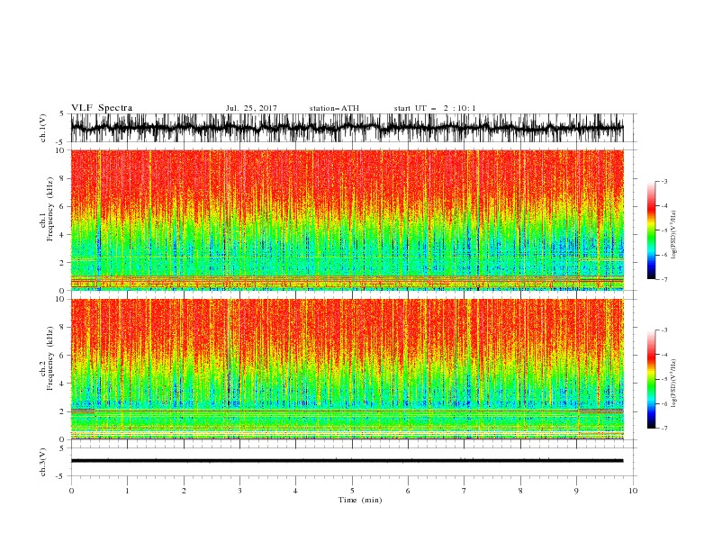Click the ch.1 "Frequency (kHz)" axis label
This screenshot has width=713, height=551.
(x=50, y=210)
